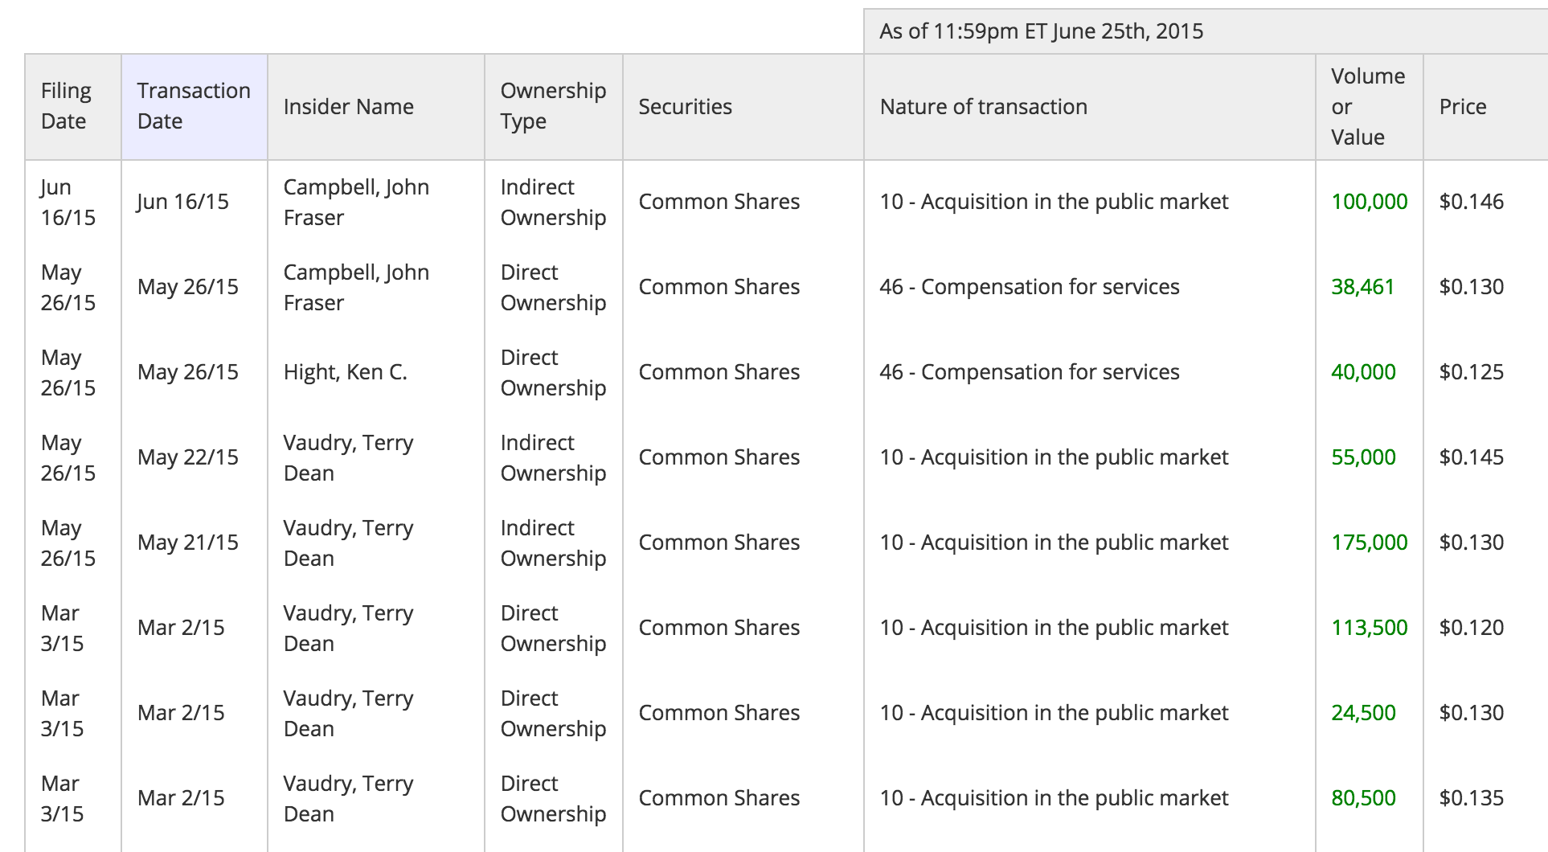The height and width of the screenshot is (852, 1548).
Task: Click the Nature of transaction header
Action: (x=1089, y=106)
